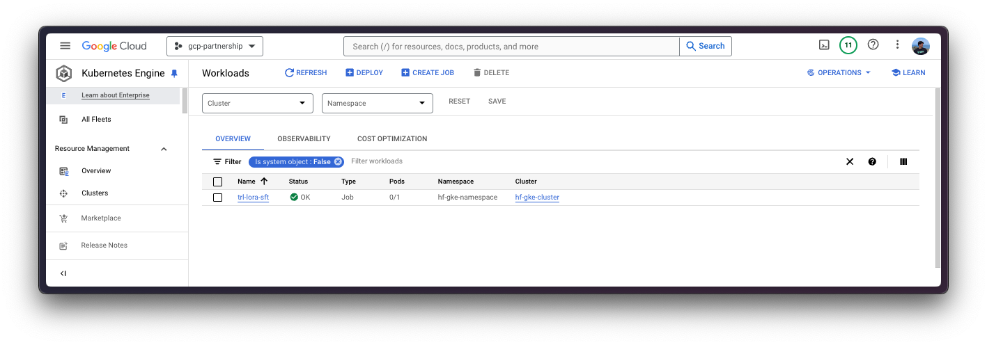Click the All Fleets sidebar icon

pos(64,120)
